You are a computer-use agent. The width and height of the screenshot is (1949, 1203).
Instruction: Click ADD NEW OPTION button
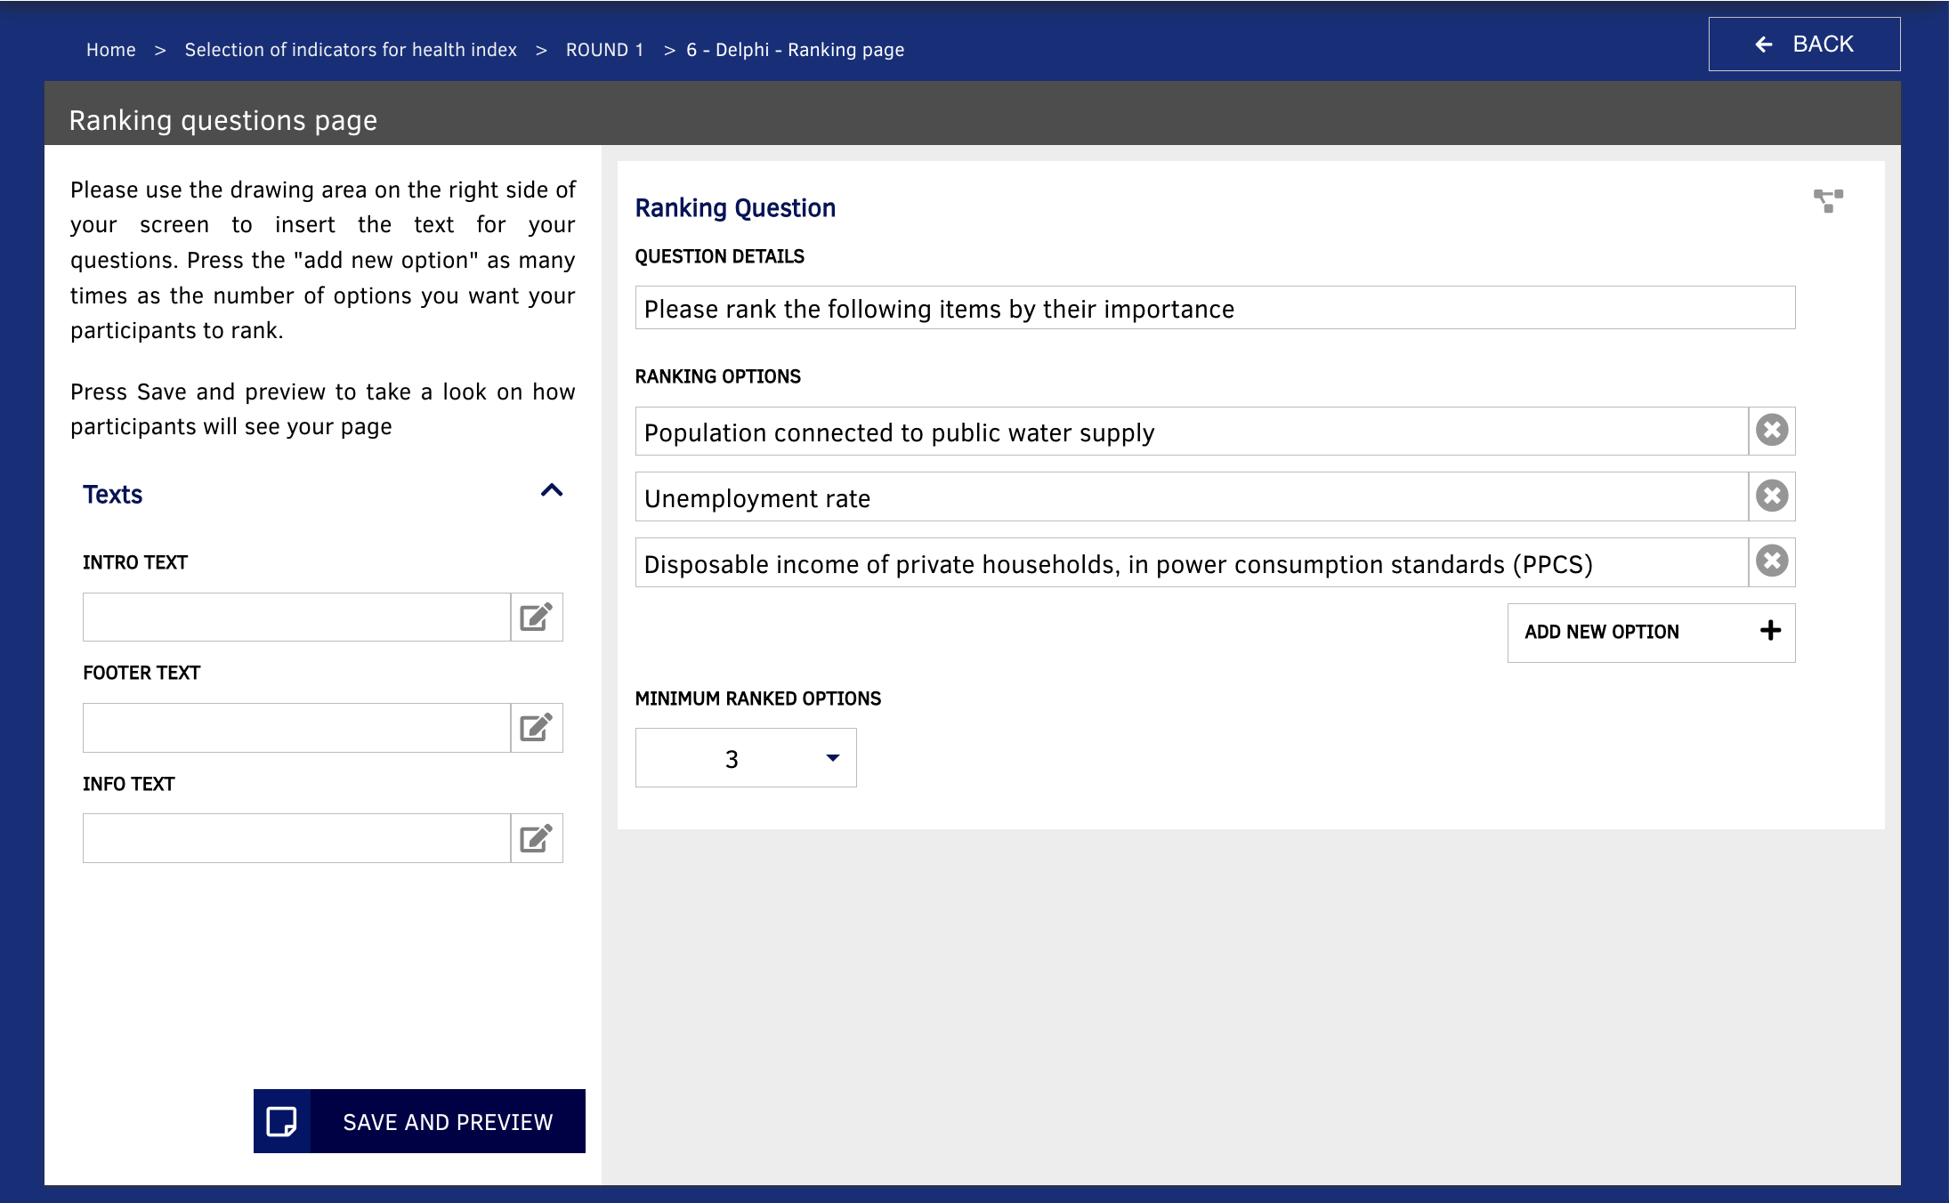pyautogui.click(x=1651, y=633)
